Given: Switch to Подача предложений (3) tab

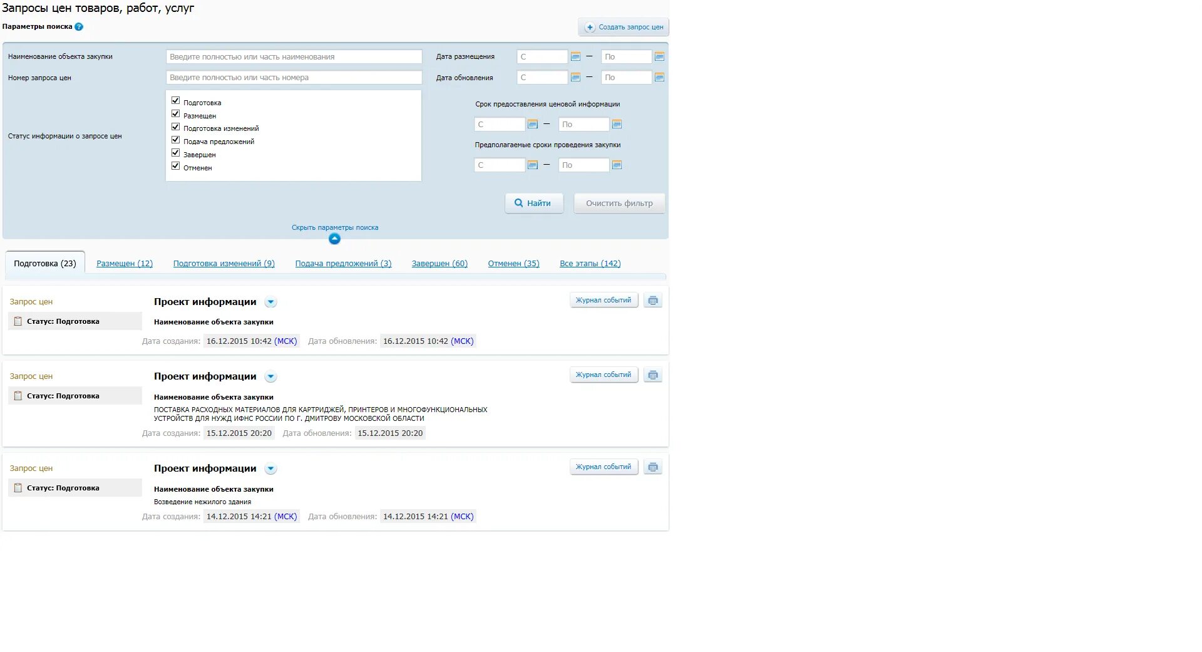Looking at the screenshot, I should click(x=343, y=264).
